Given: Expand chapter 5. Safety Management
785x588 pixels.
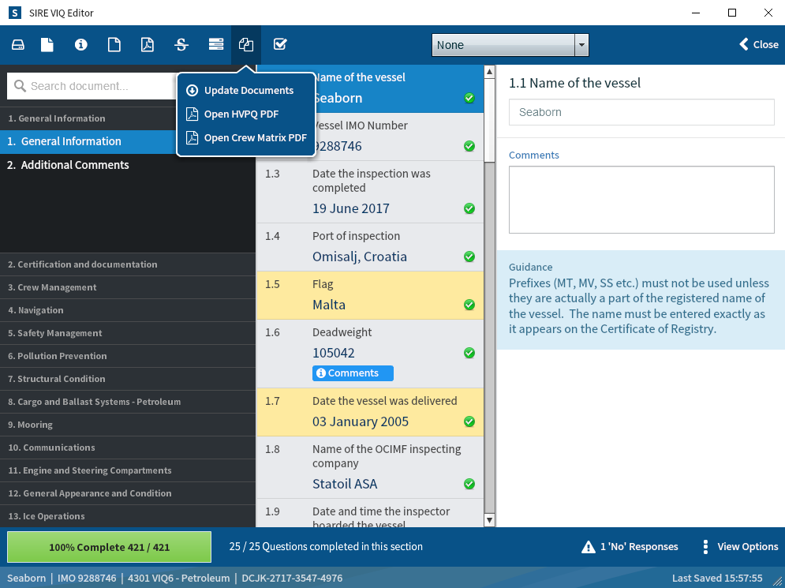Looking at the screenshot, I should [x=128, y=333].
